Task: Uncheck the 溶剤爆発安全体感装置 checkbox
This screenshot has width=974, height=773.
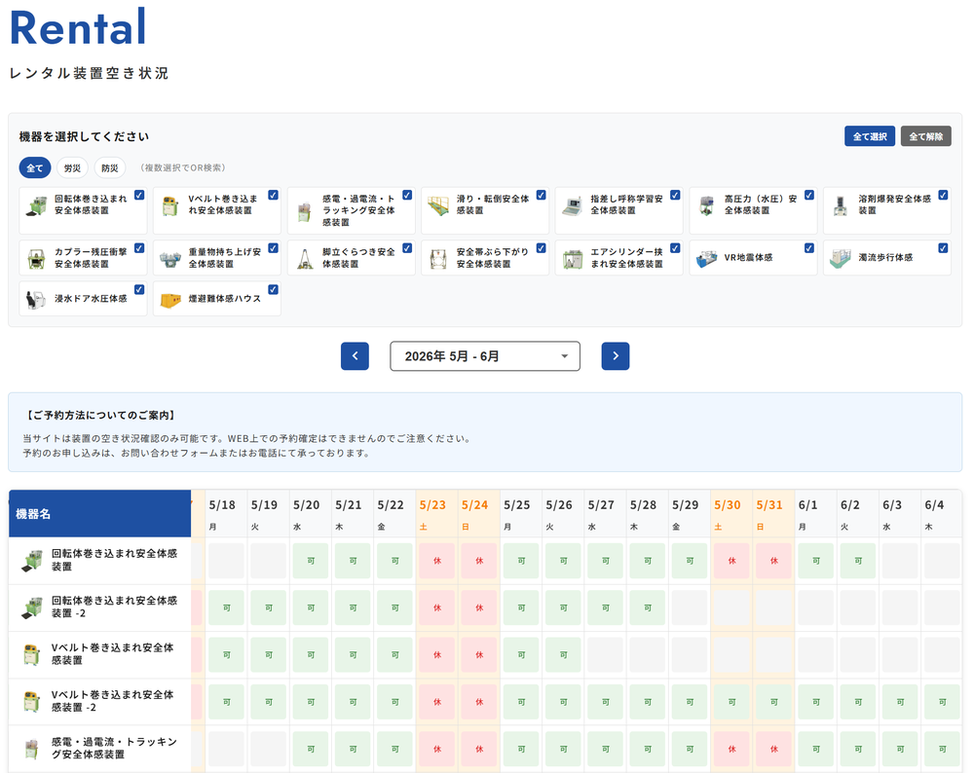Action: [x=943, y=195]
